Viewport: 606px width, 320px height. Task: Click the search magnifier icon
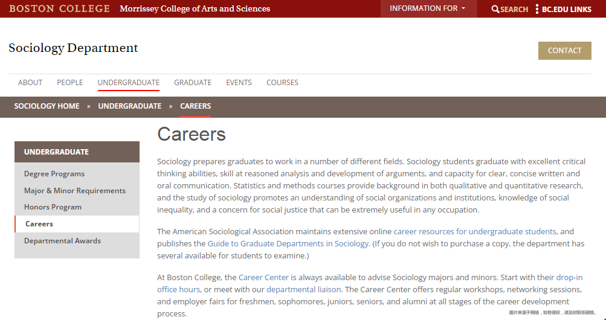tap(495, 9)
